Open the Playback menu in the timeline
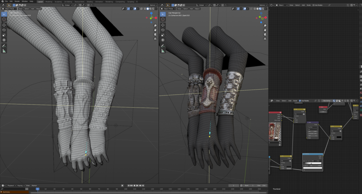Screen dimensions: 362x194 [x=11, y=185]
